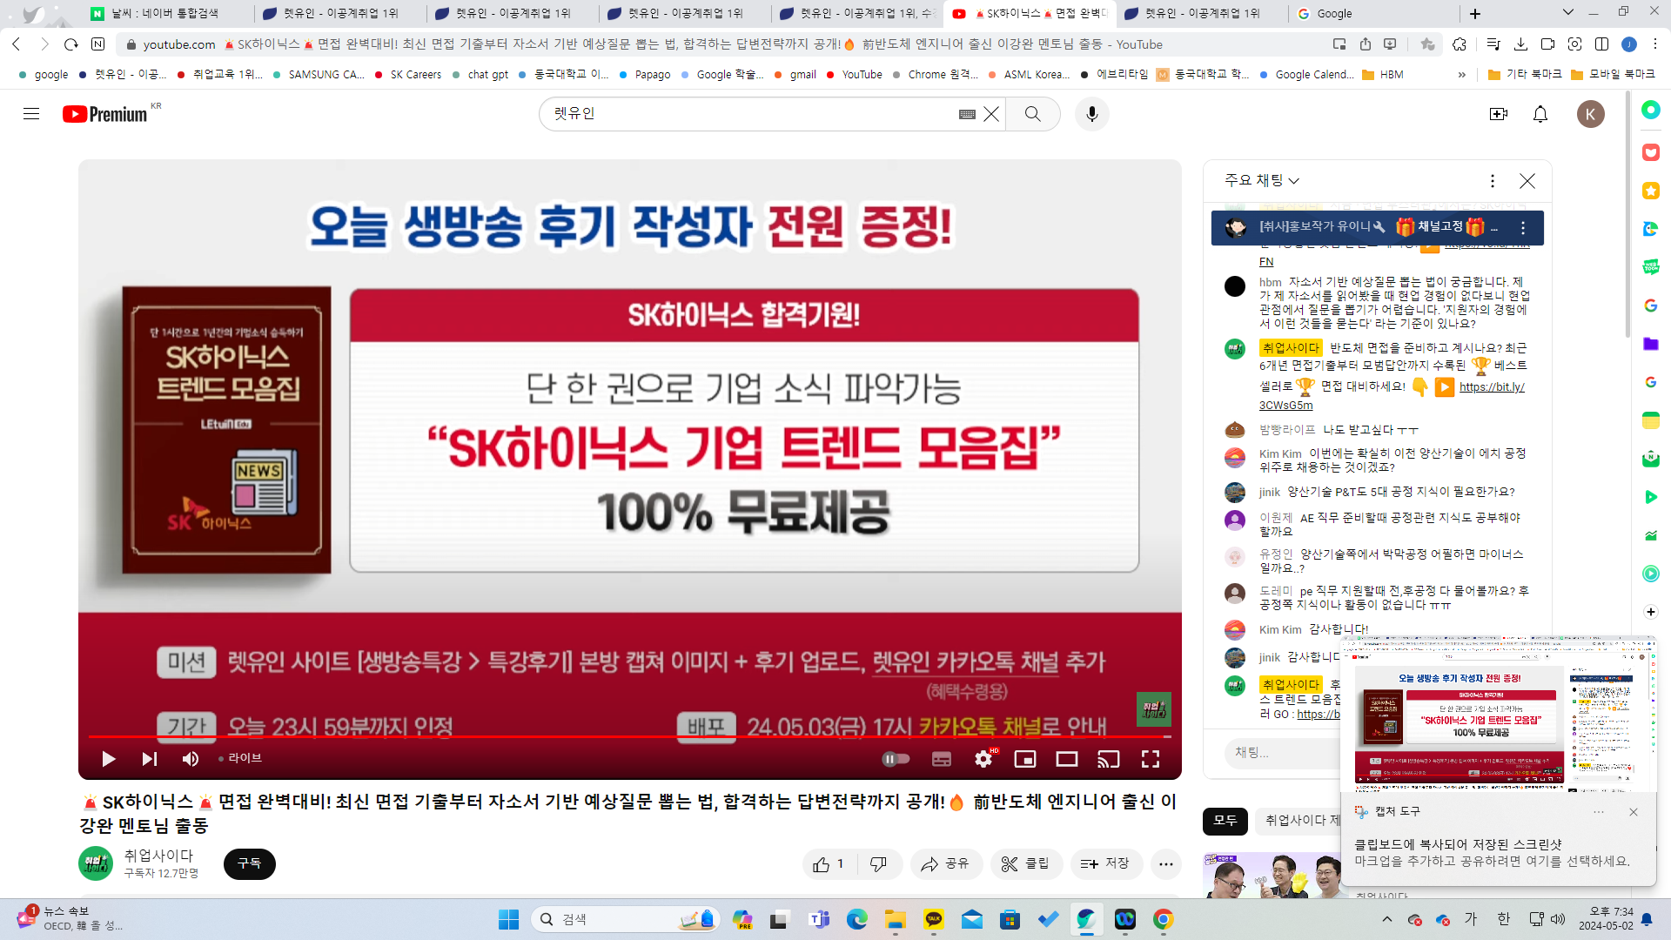Toggle the autoplay switch
The image size is (1671, 940).
[x=896, y=759]
